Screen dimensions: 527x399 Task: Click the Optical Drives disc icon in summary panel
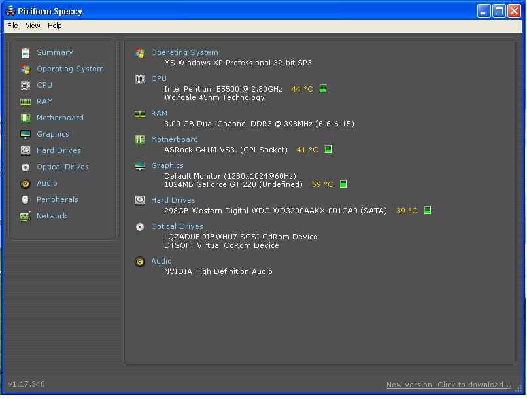coord(140,227)
